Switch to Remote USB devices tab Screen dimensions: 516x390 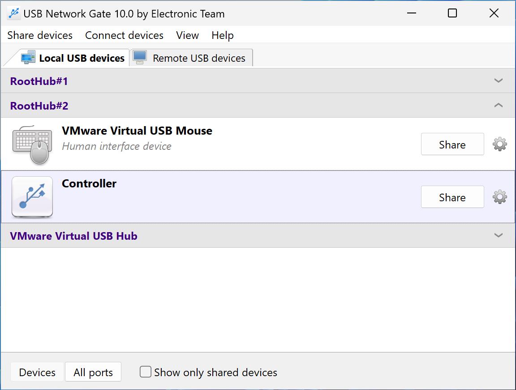point(191,58)
